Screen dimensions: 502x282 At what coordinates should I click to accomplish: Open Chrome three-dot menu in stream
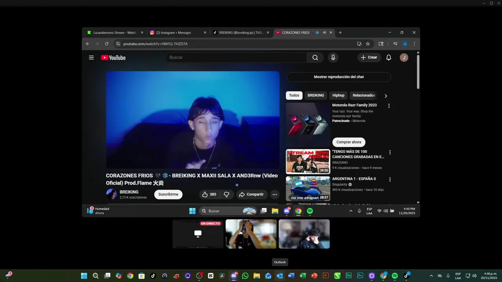coord(414,44)
